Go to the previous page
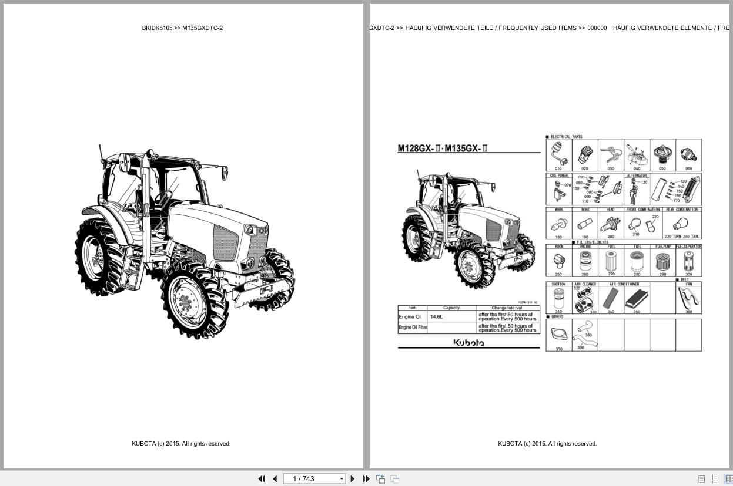Image resolution: width=733 pixels, height=486 pixels. point(275,479)
